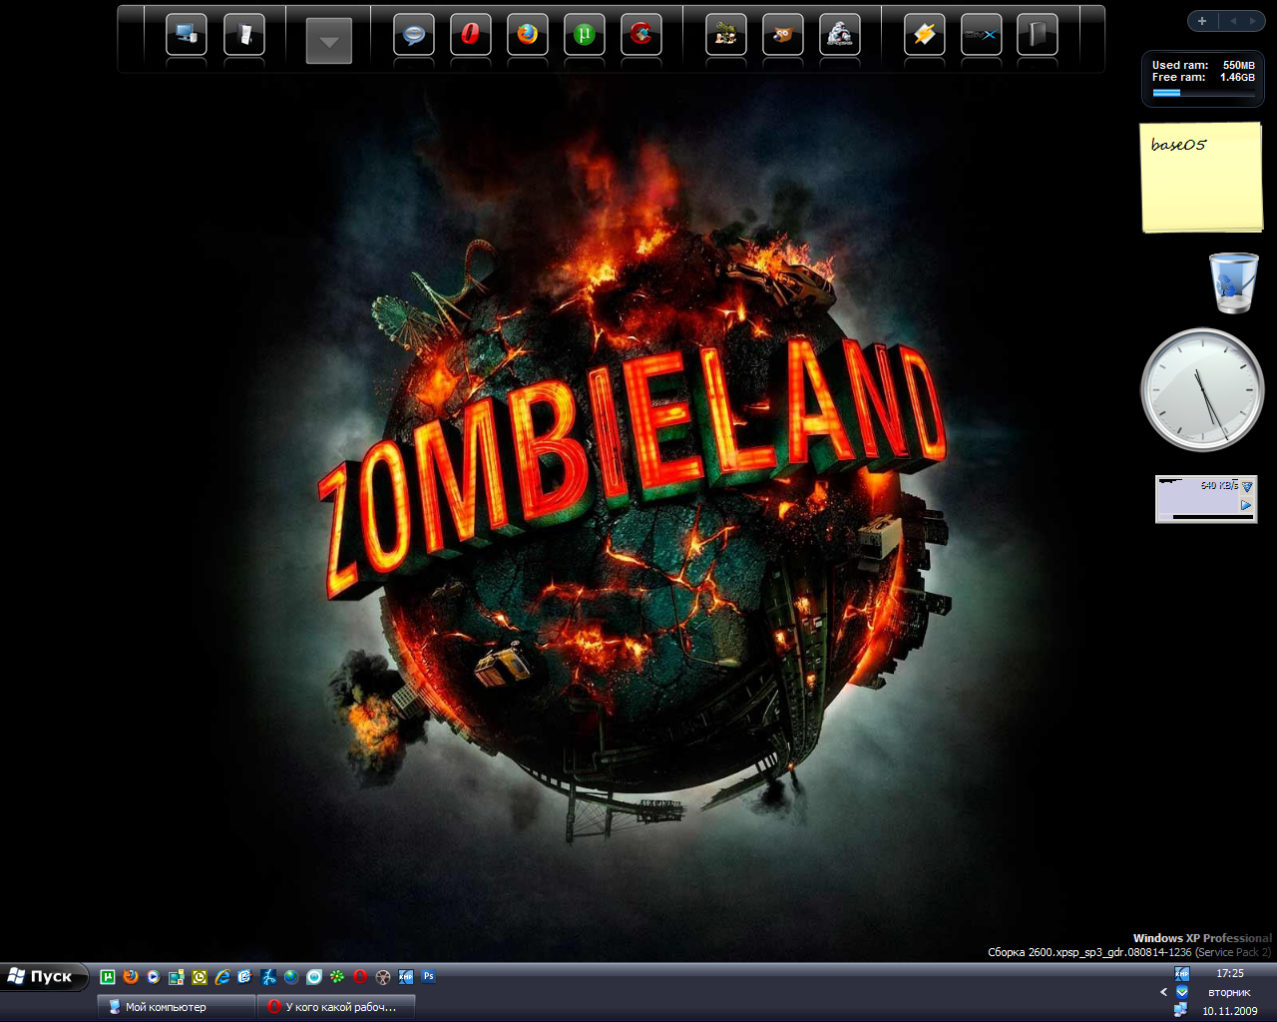Open Internet Explorer in quick launch
The image size is (1277, 1022).
pyautogui.click(x=222, y=977)
